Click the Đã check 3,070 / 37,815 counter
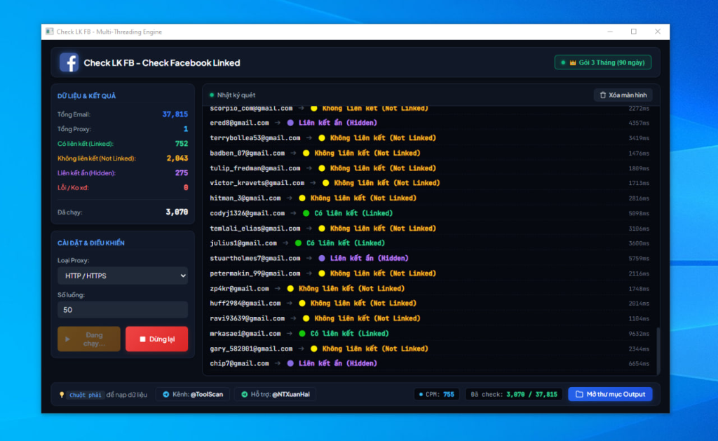Image resolution: width=718 pixels, height=441 pixels. click(x=514, y=394)
